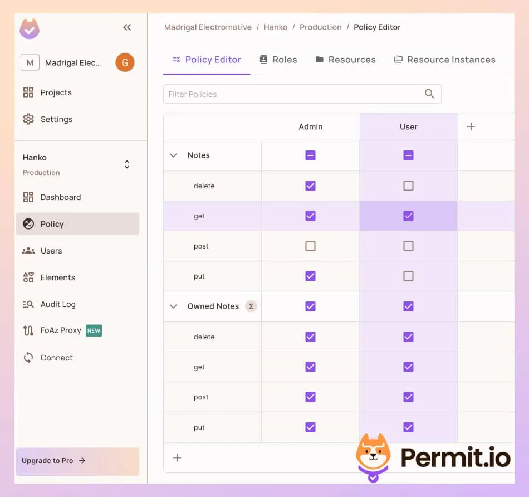Open the Resource Instances tab
Viewport: 529px width, 497px height.
(444, 59)
